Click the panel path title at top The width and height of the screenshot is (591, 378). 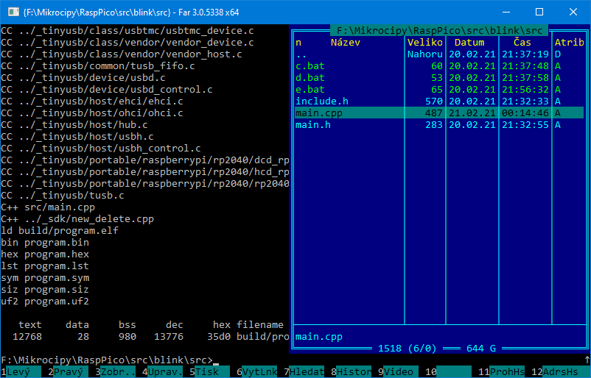coord(439,31)
